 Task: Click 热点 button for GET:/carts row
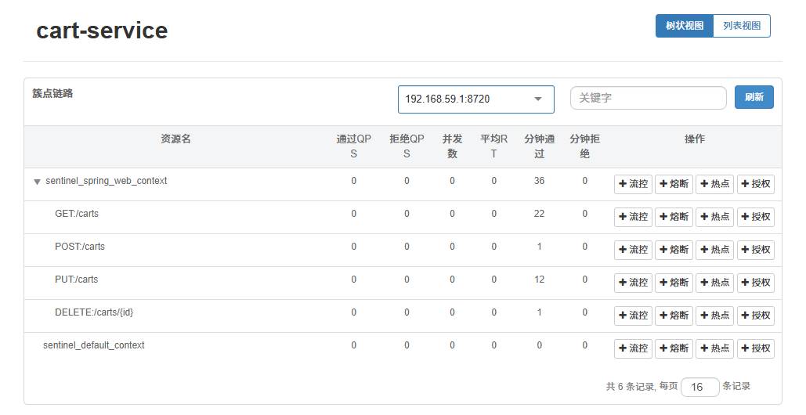(x=714, y=217)
